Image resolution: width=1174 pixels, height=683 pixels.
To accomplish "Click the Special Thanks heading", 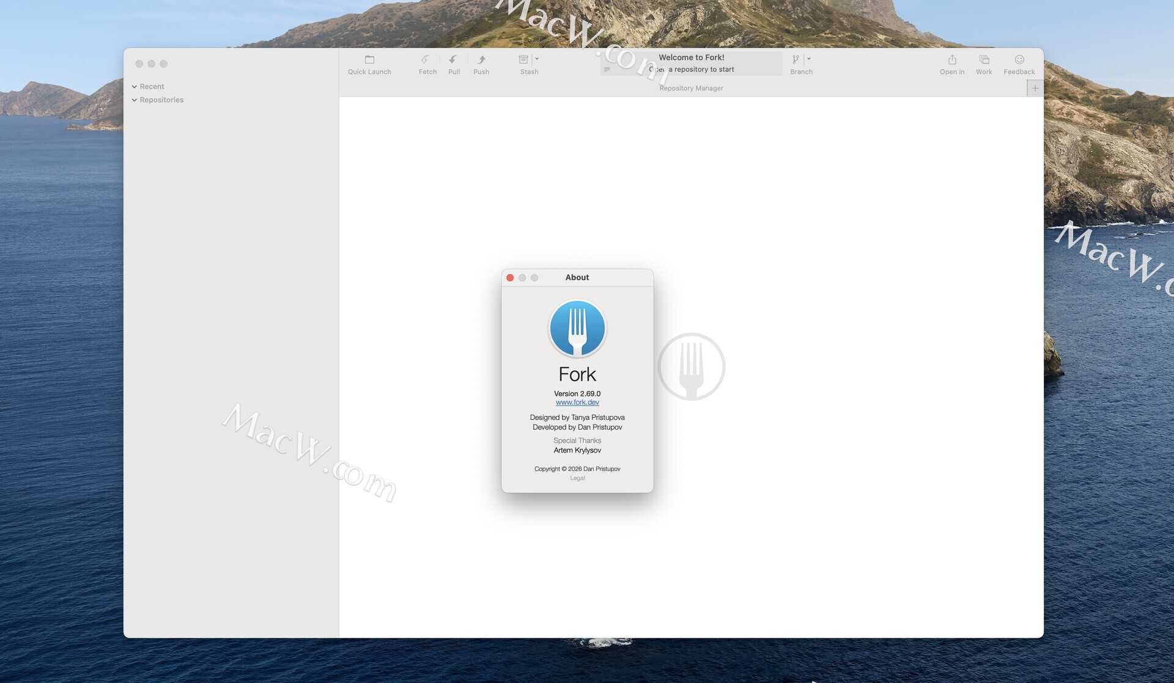I will click(x=577, y=441).
